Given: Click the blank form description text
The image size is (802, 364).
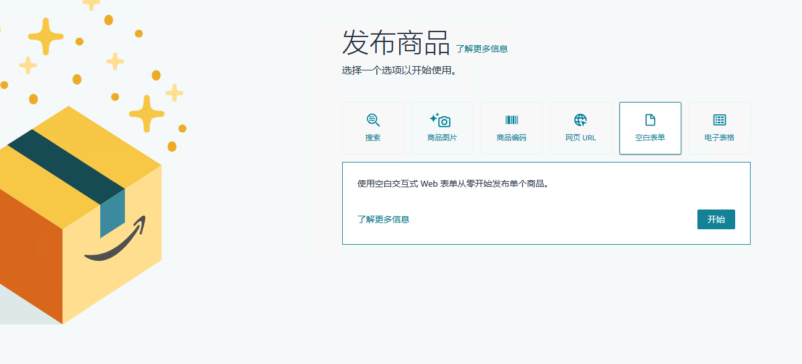Looking at the screenshot, I should (453, 184).
